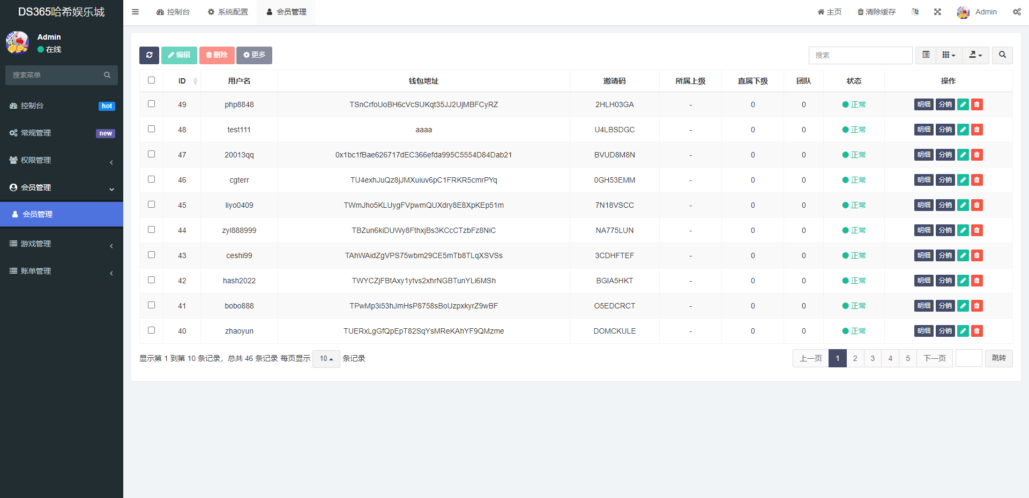
Task: Expand the 每页显示 page size dropdown
Action: pos(325,359)
